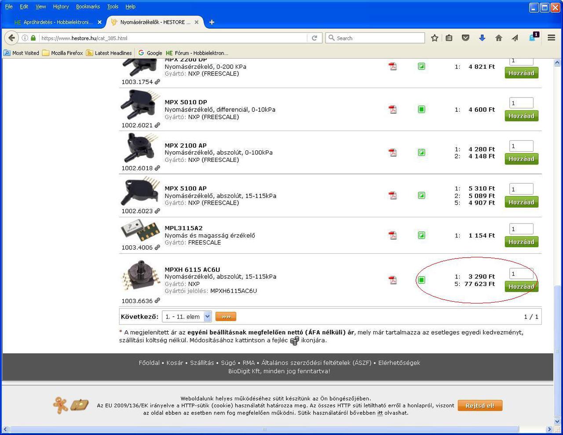Click the vertical scrollbar down arrow
This screenshot has width=563, height=435.
click(x=557, y=421)
